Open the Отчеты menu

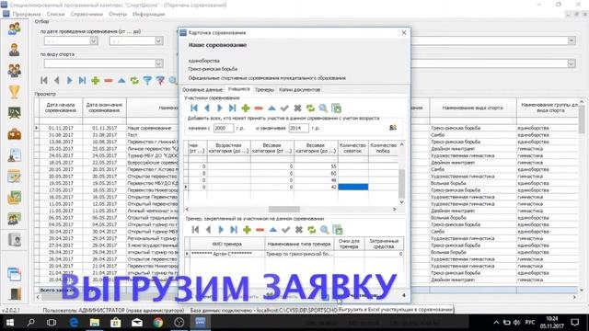[118, 14]
